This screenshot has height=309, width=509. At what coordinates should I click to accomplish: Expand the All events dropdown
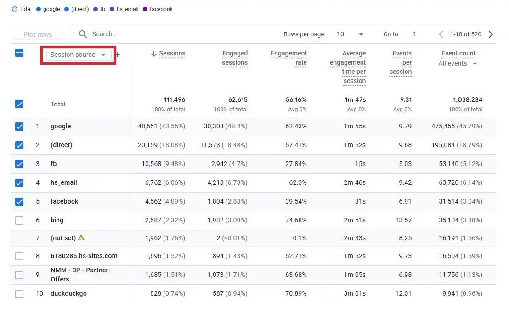coord(458,64)
